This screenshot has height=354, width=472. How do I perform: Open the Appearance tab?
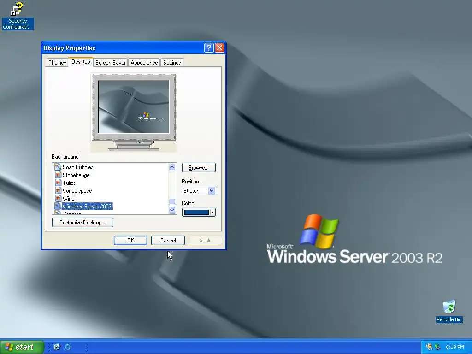pos(144,63)
